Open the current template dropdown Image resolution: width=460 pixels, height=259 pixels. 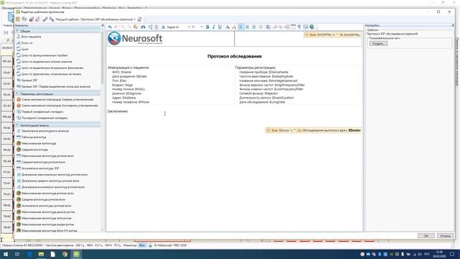click(134, 19)
